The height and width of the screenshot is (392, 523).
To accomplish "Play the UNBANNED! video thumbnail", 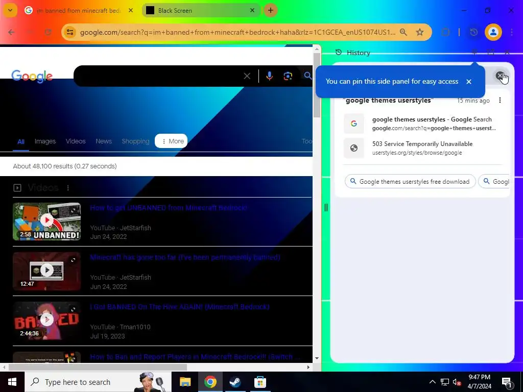I will [x=46, y=222].
